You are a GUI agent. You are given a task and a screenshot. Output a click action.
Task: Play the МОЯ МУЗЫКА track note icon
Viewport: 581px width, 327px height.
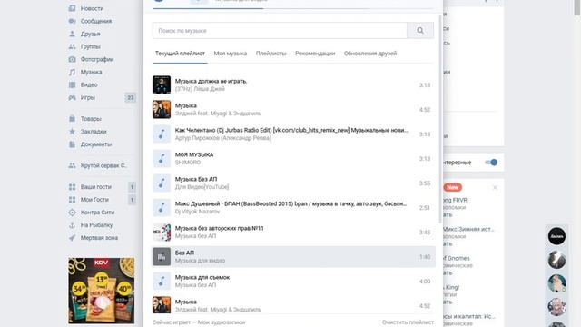[x=162, y=159]
